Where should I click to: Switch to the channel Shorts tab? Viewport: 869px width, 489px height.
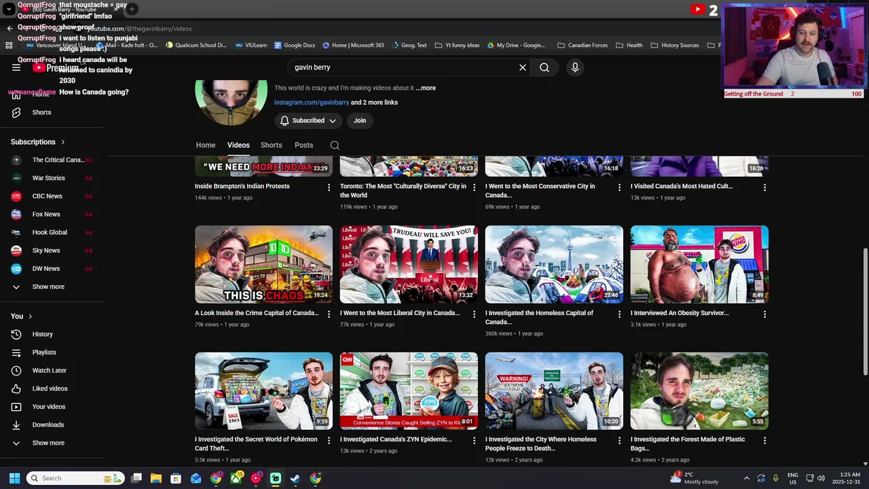point(272,145)
